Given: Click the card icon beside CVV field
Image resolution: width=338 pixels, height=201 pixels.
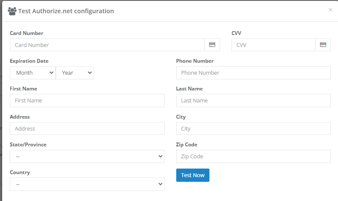Looking at the screenshot, I should point(323,45).
